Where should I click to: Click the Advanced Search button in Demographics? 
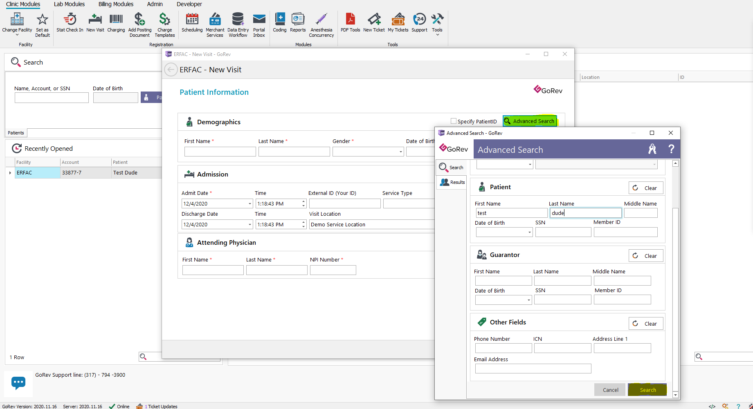pos(530,121)
